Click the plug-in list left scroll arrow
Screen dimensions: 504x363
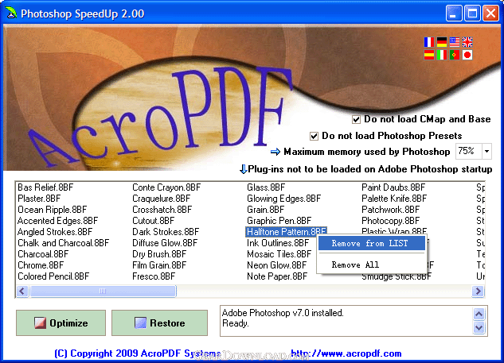tap(22, 292)
